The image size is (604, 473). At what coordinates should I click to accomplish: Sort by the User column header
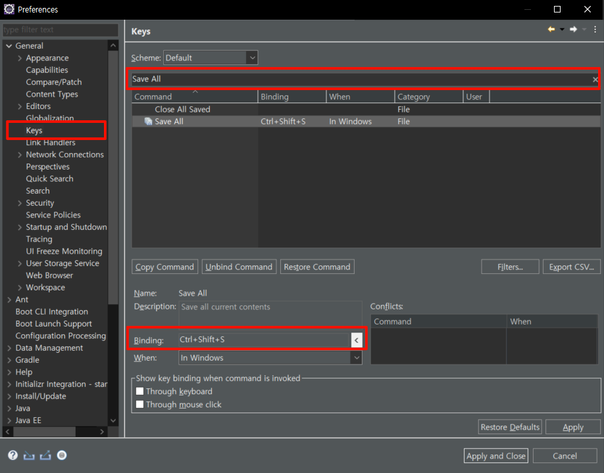[x=476, y=97]
